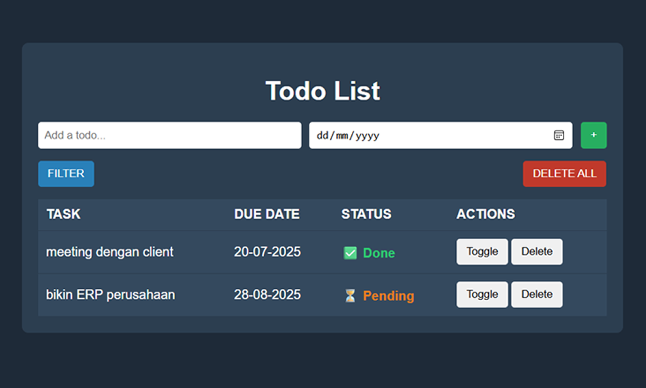Viewport: 646px width, 388px height.
Task: Click the green plus add button
Action: 593,136
